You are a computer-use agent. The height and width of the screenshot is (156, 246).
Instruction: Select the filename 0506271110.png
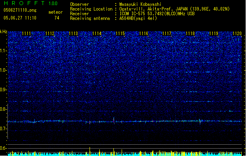click(20, 11)
